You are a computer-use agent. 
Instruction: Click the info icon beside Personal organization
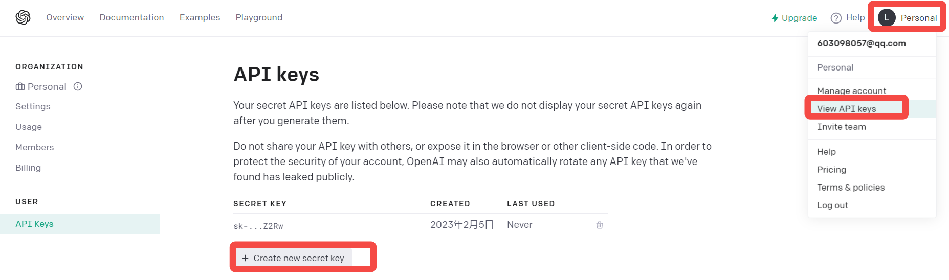(x=78, y=86)
